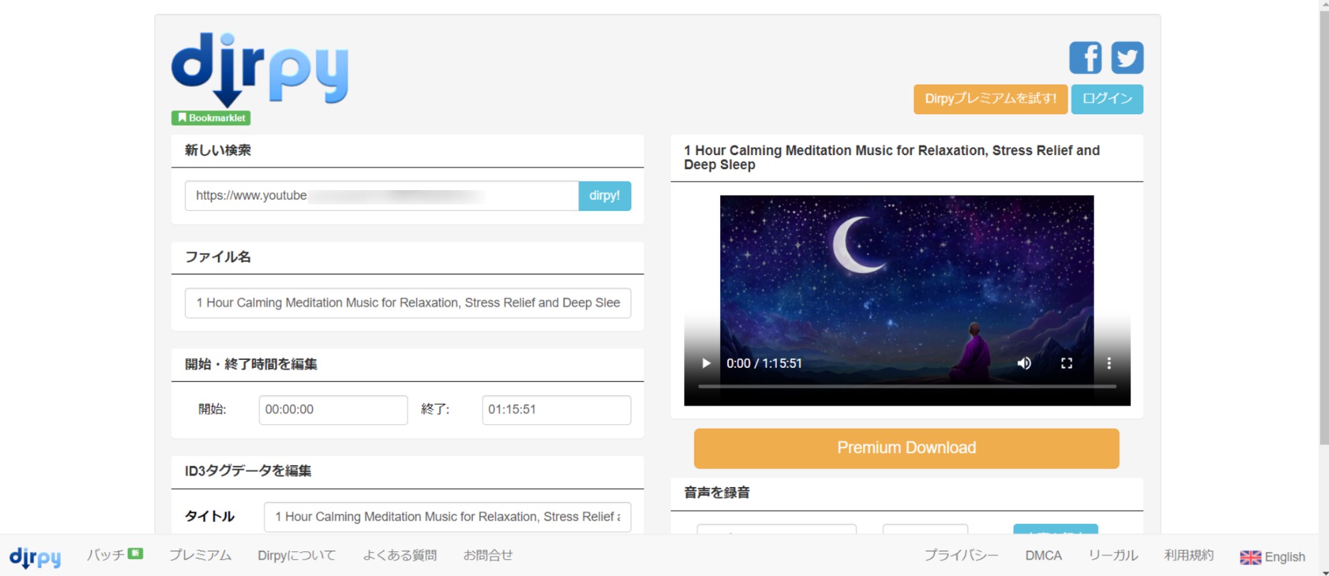Click the 開始・終了時間を編集 heading
This screenshot has height=576, width=1329.
(x=251, y=365)
